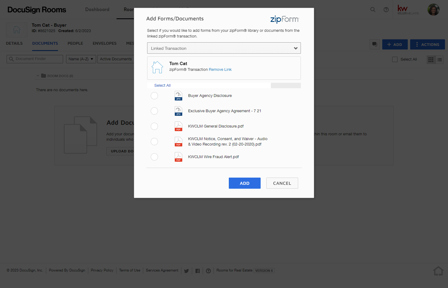Viewport: 448px width, 288px height.
Task: Select KWCLM General Disclosure.pdf radio button
Action: [x=154, y=126]
